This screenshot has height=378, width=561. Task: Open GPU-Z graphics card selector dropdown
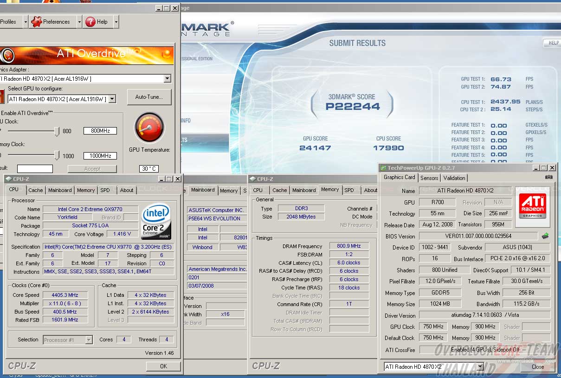coord(480,366)
